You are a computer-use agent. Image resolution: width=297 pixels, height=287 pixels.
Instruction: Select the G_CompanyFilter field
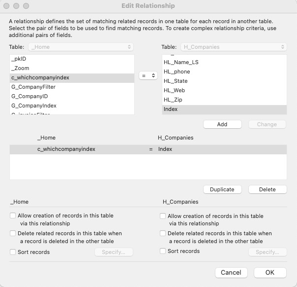[x=72, y=87]
